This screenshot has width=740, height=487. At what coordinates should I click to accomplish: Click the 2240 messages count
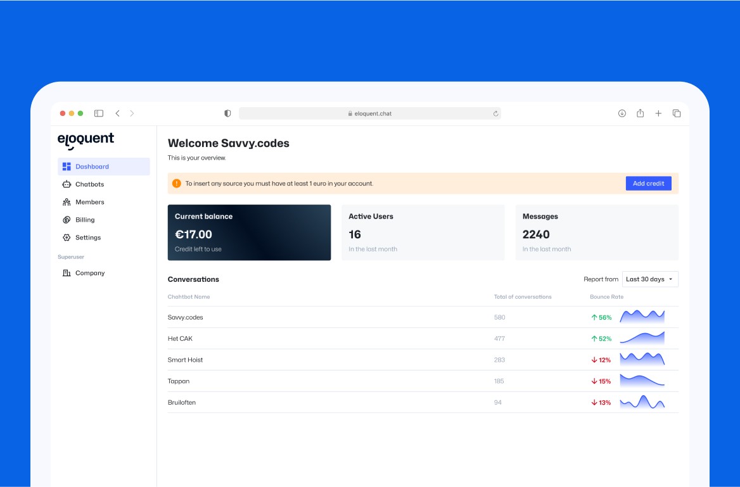[536, 234]
